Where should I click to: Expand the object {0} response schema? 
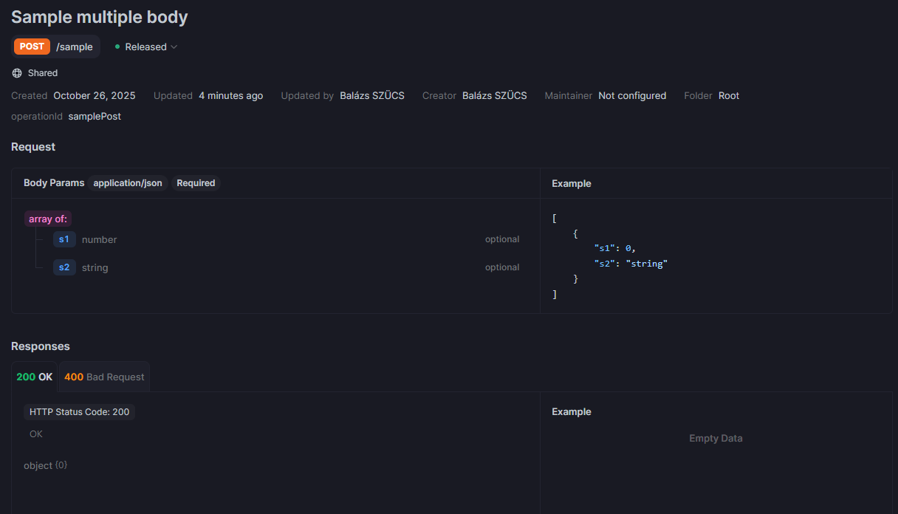[x=45, y=465]
